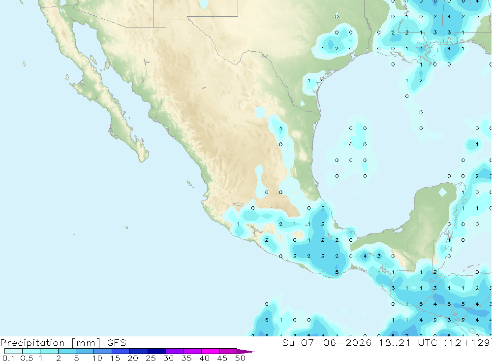The height and width of the screenshot is (361, 492).
Task: Select the 25 to 30 mm navy swatch
Action: 156,351
